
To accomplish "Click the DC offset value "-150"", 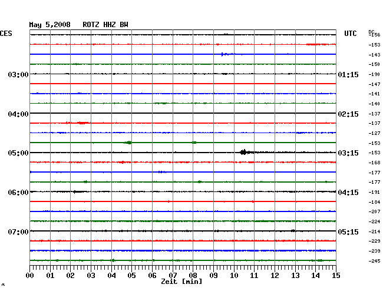I will pyautogui.click(x=374, y=64).
